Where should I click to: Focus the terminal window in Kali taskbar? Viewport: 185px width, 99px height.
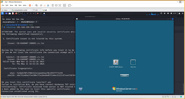point(41,13)
